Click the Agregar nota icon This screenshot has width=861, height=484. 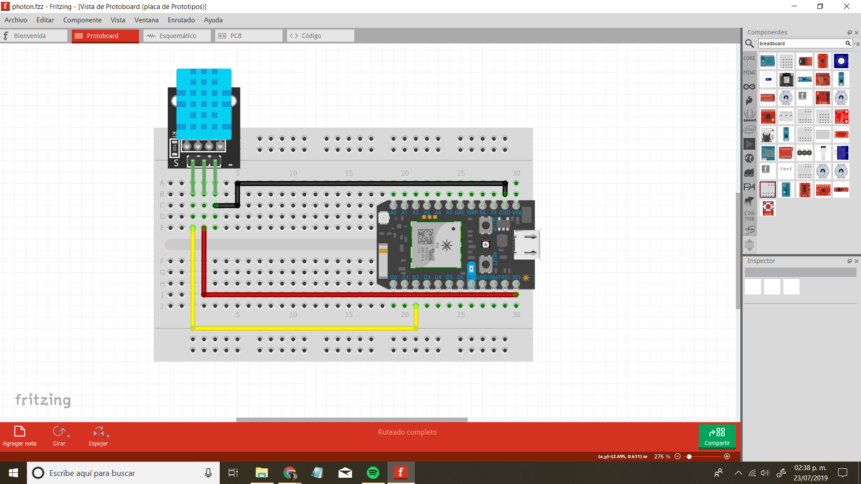20,432
